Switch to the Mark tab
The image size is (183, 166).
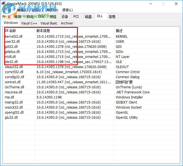[6, 17]
